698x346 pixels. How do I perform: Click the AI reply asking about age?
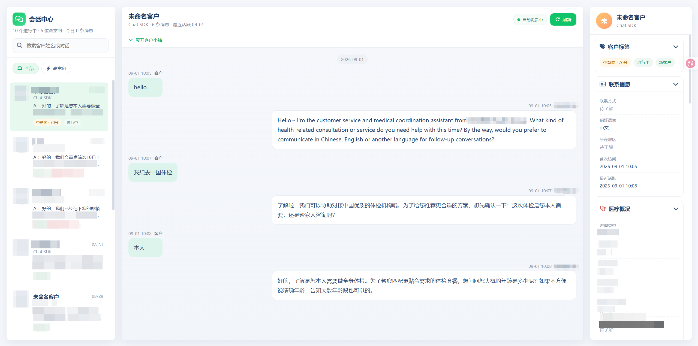click(424, 286)
